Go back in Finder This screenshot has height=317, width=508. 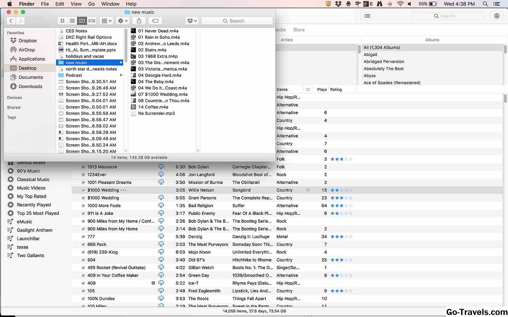pyautogui.click(x=11, y=21)
